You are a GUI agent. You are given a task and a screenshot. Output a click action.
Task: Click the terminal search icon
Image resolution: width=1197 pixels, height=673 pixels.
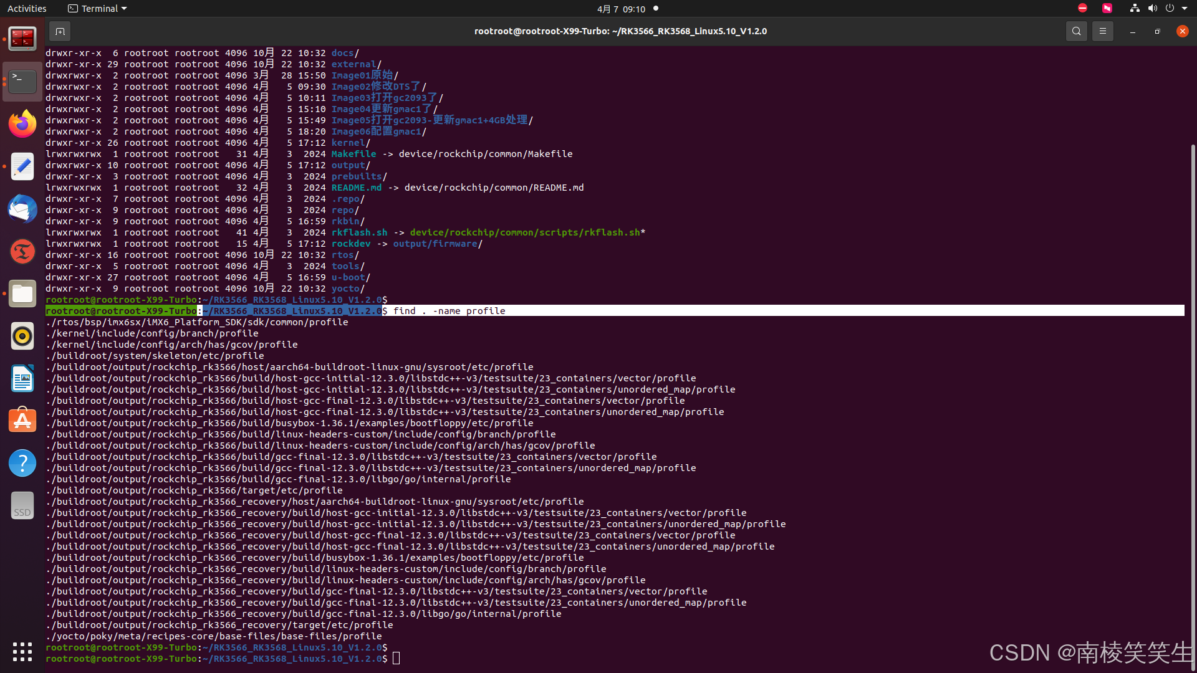click(1076, 31)
